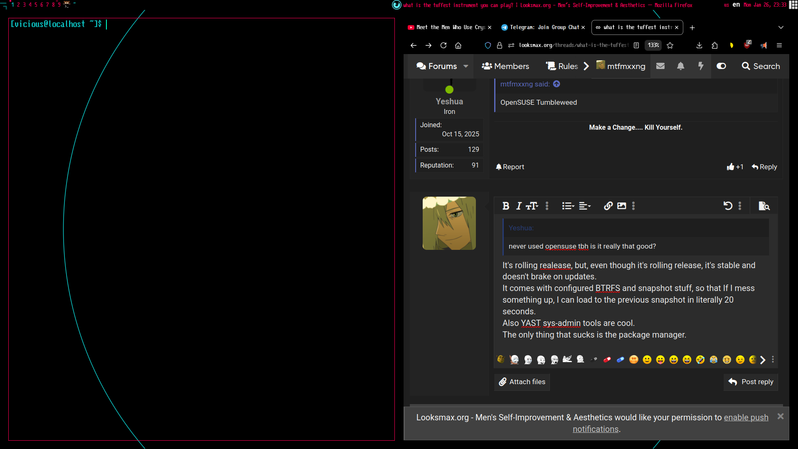The width and height of the screenshot is (798, 449).
Task: Open the text alignment dropdown
Action: coord(584,206)
